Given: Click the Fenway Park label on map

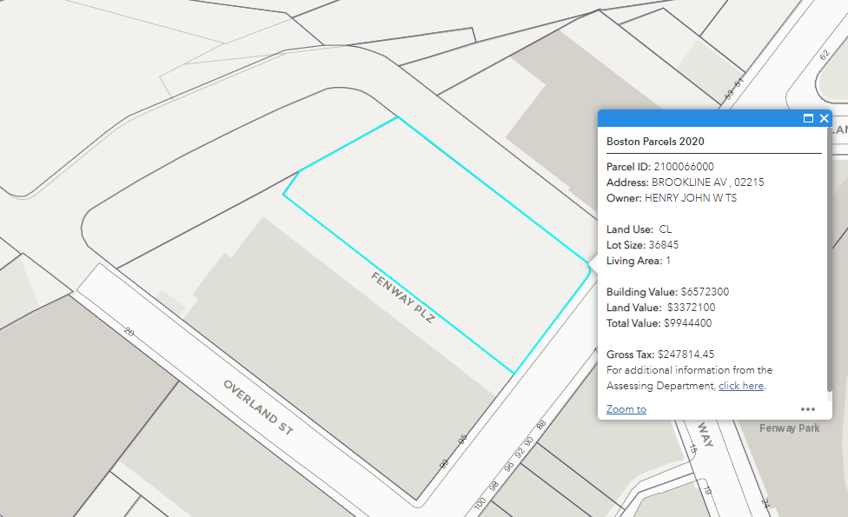Looking at the screenshot, I should (789, 428).
